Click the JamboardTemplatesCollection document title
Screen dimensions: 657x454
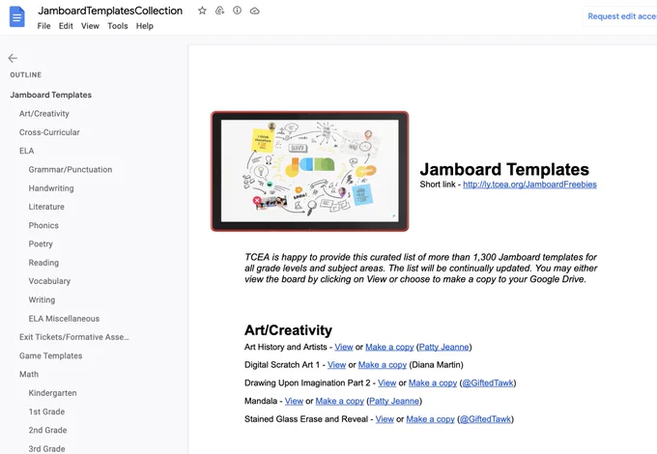coord(110,11)
